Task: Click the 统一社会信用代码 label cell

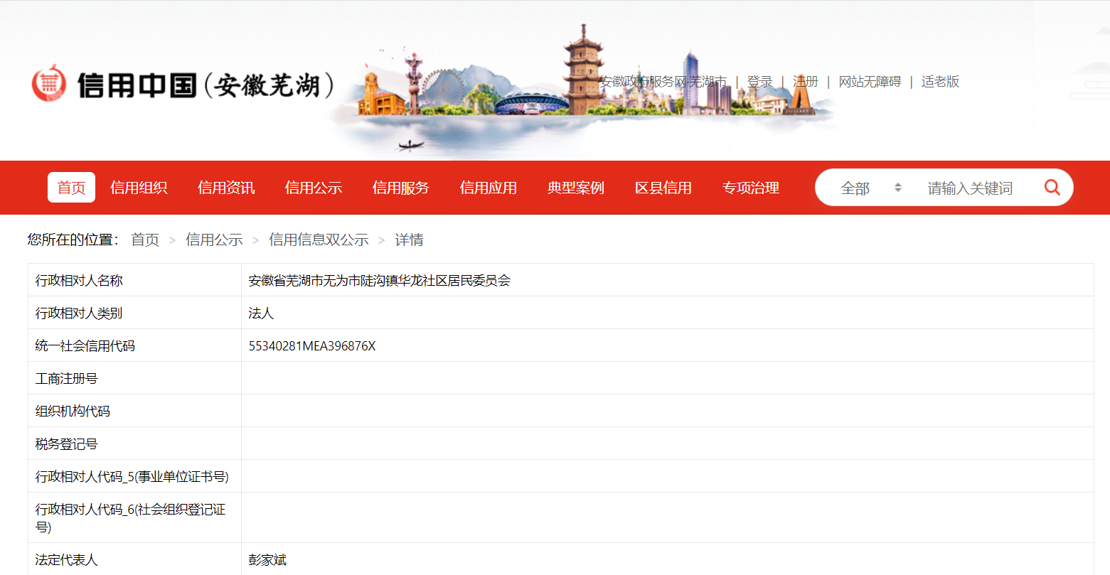Action: click(134, 345)
